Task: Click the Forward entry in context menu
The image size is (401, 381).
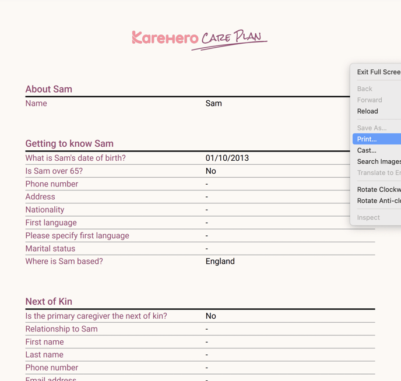Action: (370, 100)
